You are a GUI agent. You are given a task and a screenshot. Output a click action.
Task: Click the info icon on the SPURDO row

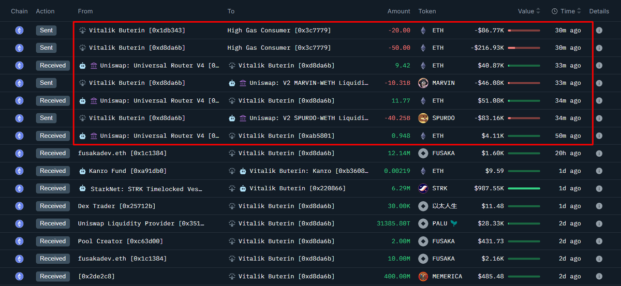599,118
